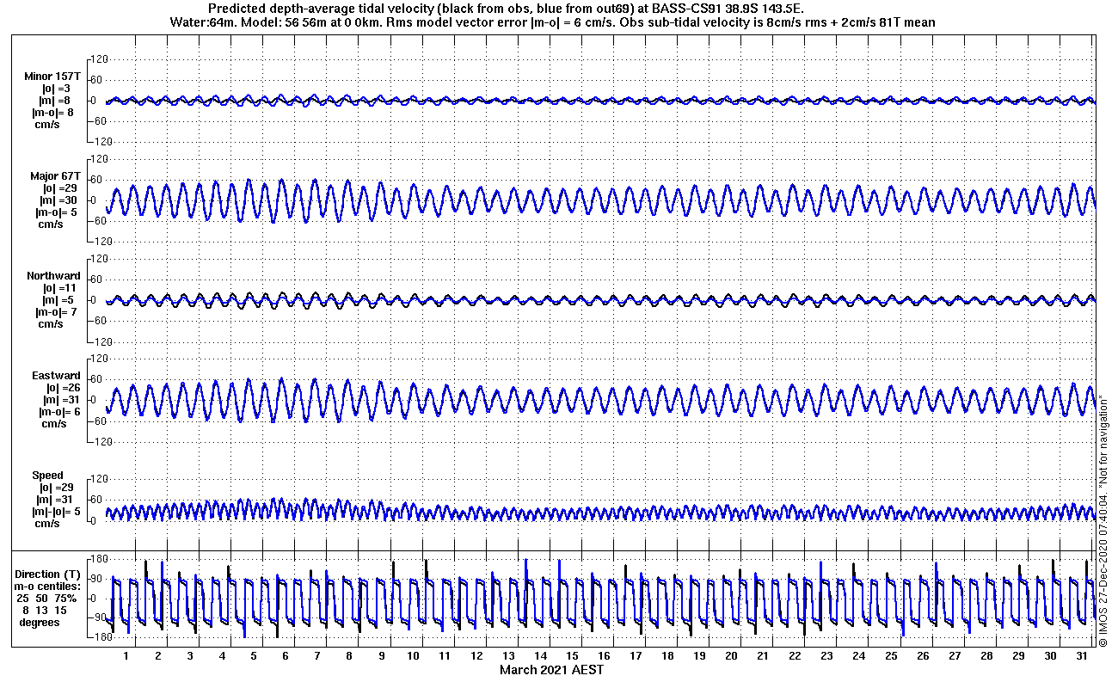Click day '13' on the date axis
1118x688 pixels.
point(508,656)
